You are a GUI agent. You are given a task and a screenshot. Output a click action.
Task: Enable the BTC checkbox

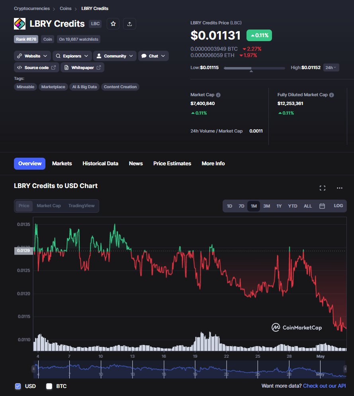(x=49, y=386)
